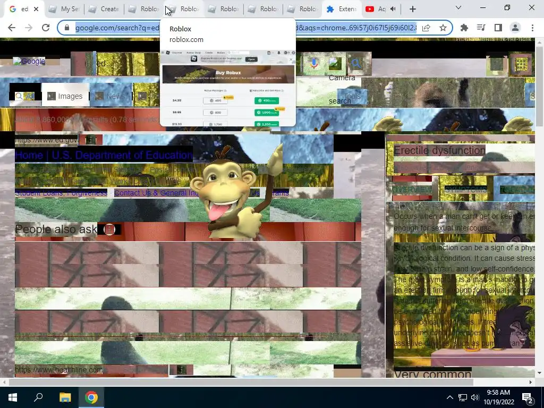This screenshot has height=408, width=544.
Task: Click the People also ask heading
Action: tap(56, 229)
